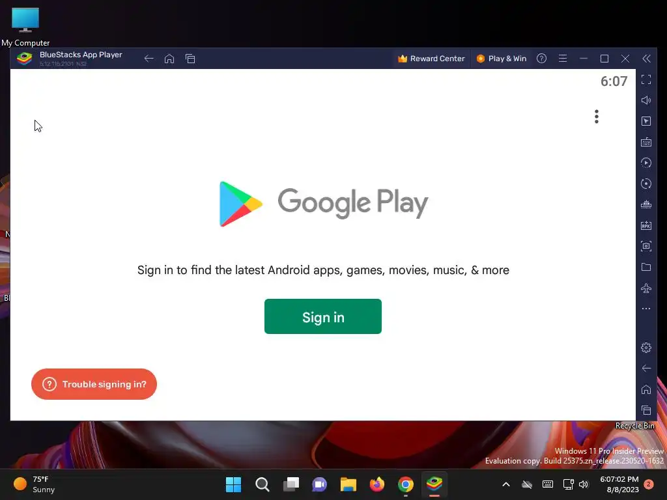This screenshot has height=500, width=667.
Task: Click the Install APK icon
Action: click(x=646, y=225)
